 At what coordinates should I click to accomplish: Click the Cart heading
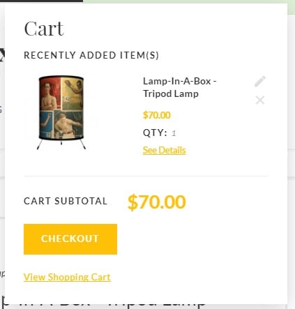pyautogui.click(x=44, y=29)
